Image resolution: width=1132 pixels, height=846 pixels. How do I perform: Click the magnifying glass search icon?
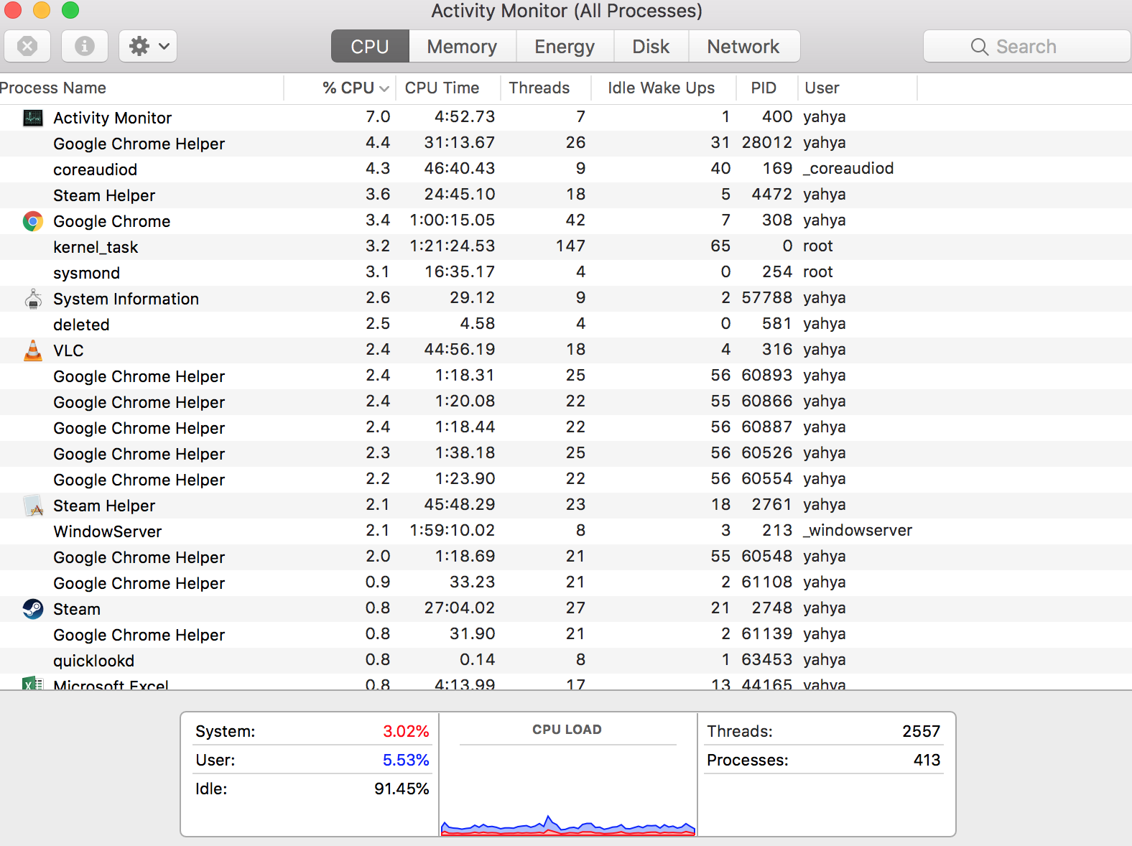[x=979, y=47]
